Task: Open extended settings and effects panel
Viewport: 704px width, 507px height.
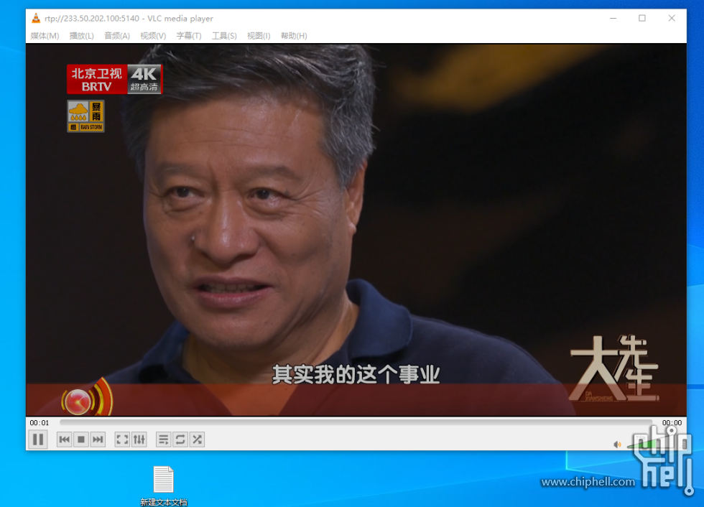Action: pyautogui.click(x=139, y=439)
